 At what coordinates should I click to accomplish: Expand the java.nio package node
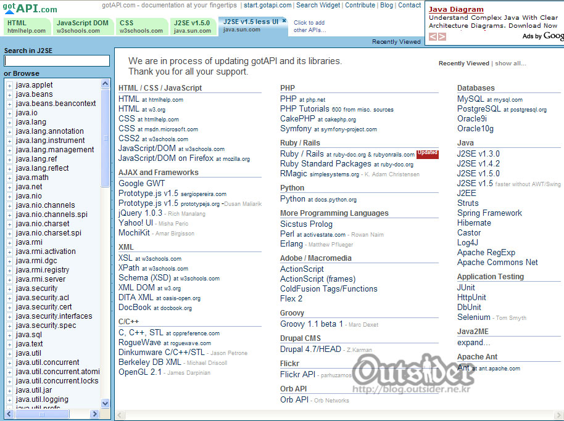(10, 197)
